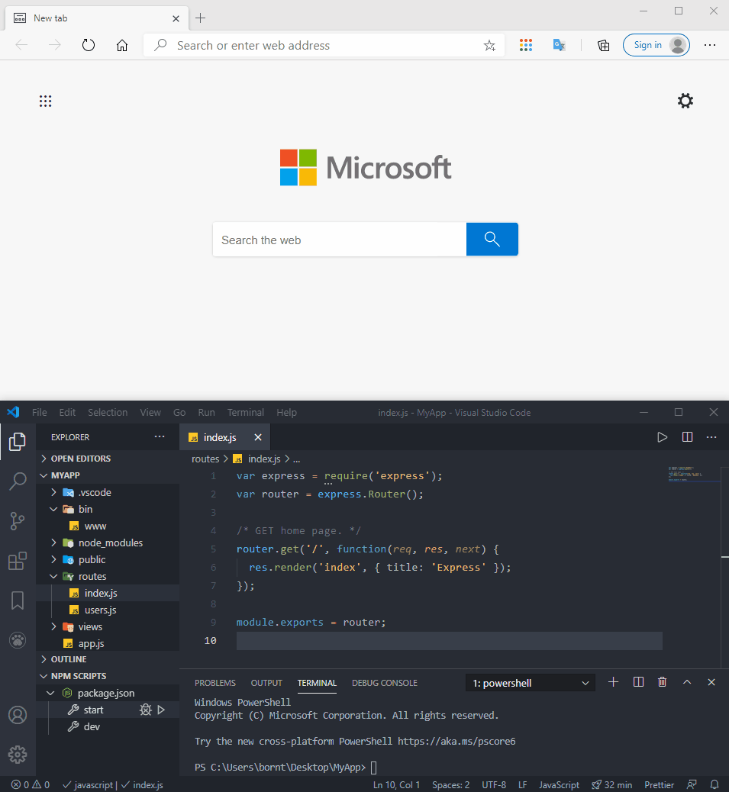Open the Extensions view icon
The height and width of the screenshot is (792, 729).
pos(18,562)
